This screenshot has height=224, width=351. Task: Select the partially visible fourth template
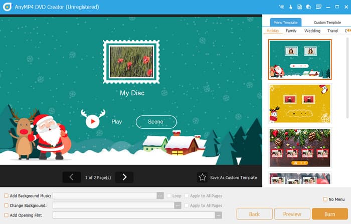300,178
